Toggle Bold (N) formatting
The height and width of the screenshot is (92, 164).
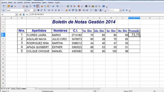pos(38,10)
